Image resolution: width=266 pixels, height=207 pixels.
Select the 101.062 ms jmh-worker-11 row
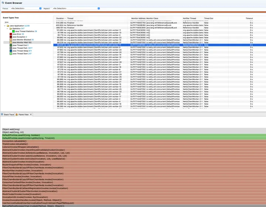(x=160, y=30)
